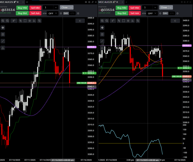This screenshot has width=193, height=162.
Task: Click the H icon in left panel header
Action: point(86,2)
